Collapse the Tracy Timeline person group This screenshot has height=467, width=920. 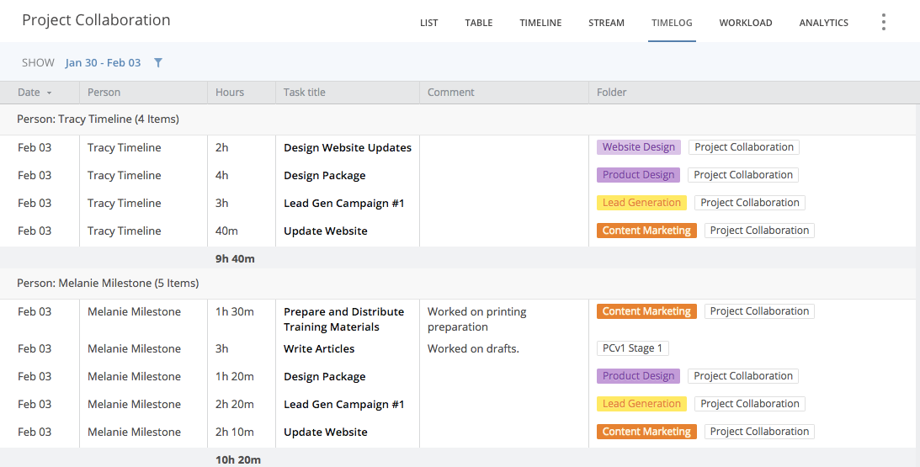[98, 119]
